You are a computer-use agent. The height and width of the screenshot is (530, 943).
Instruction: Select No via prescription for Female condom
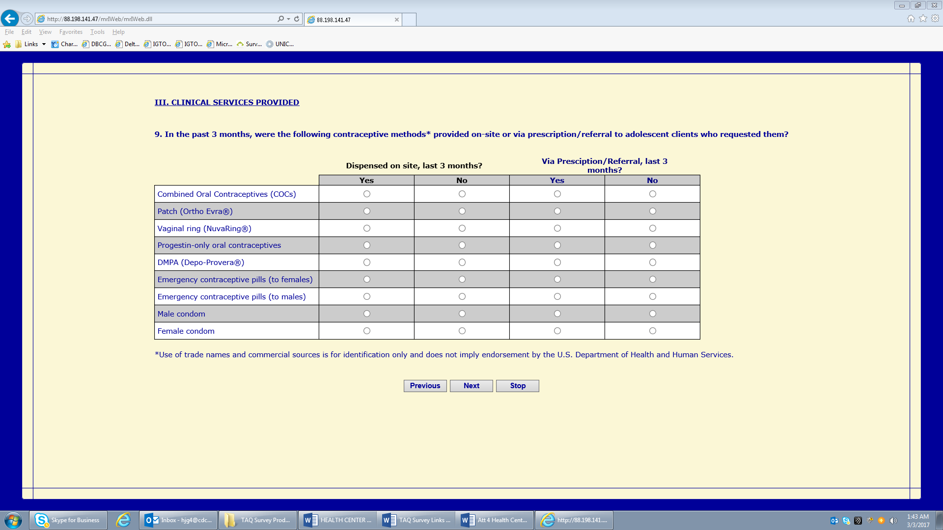(x=653, y=331)
